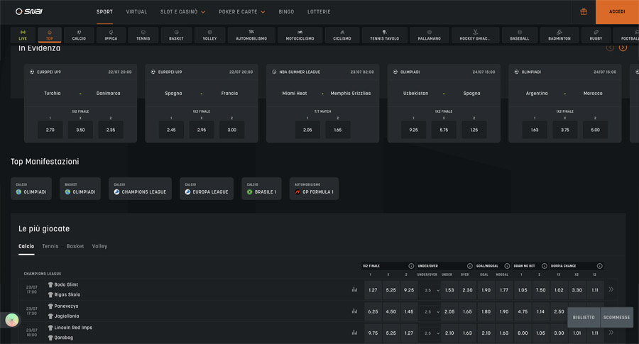
Task: Open statistics icon for Panevezys match
Action: click(354, 311)
